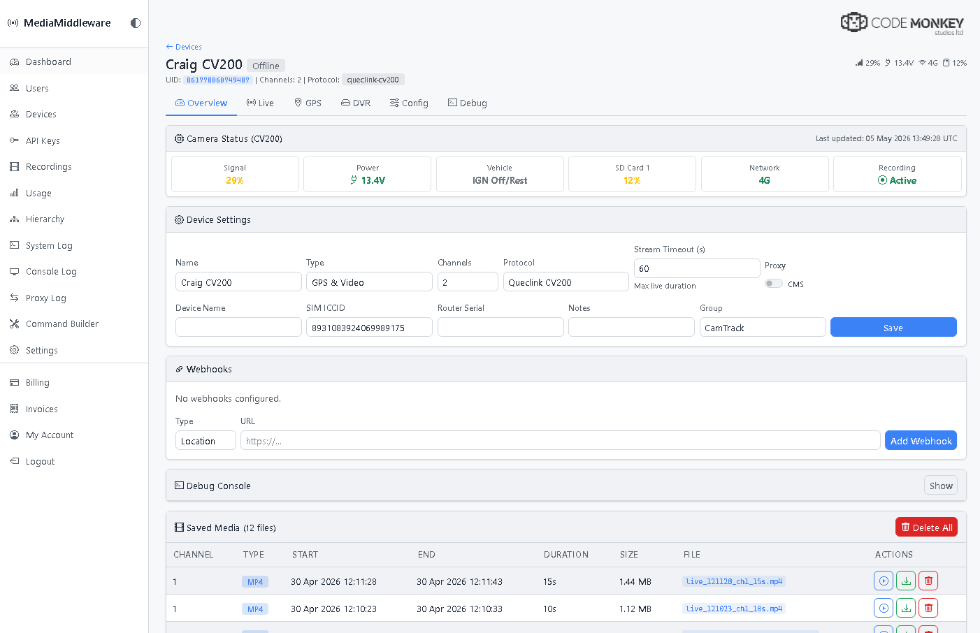Click the UID value B6177B8687494B7
Viewport: 980px width, 633px height.
point(218,80)
